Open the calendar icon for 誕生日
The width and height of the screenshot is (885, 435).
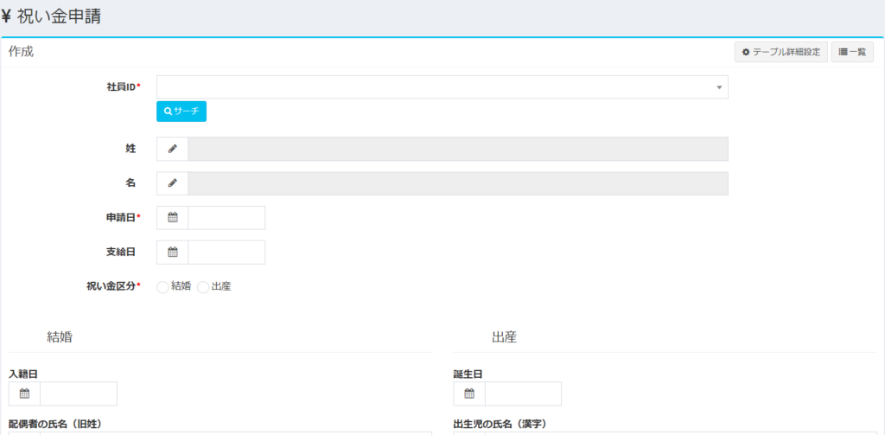tap(469, 393)
